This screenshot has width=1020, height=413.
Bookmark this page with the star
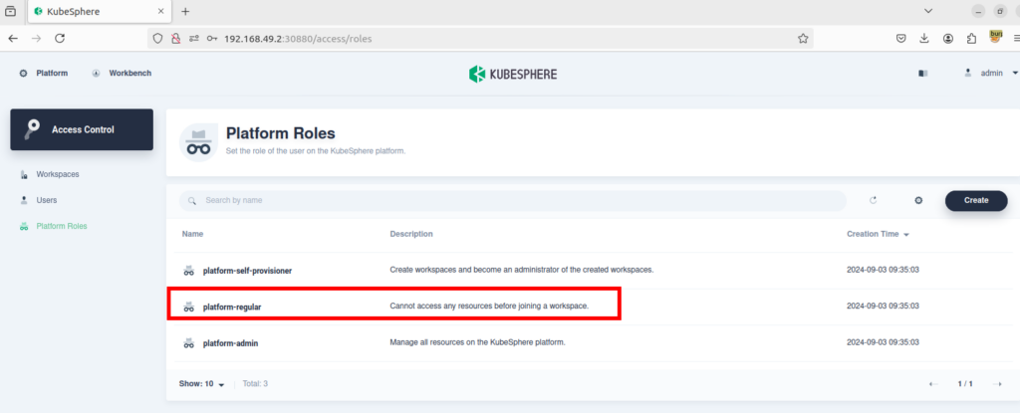coord(803,39)
